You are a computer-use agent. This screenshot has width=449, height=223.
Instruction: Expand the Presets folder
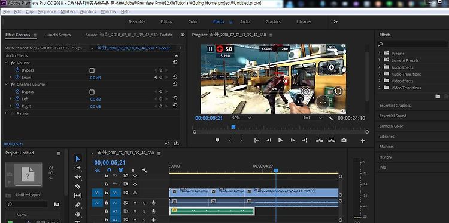click(380, 53)
